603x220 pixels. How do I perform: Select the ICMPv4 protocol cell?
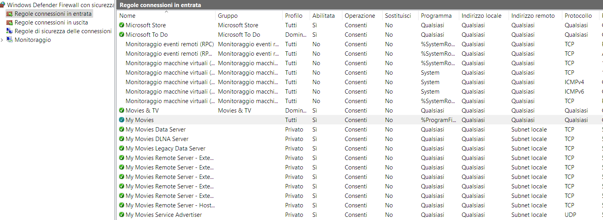tap(574, 82)
